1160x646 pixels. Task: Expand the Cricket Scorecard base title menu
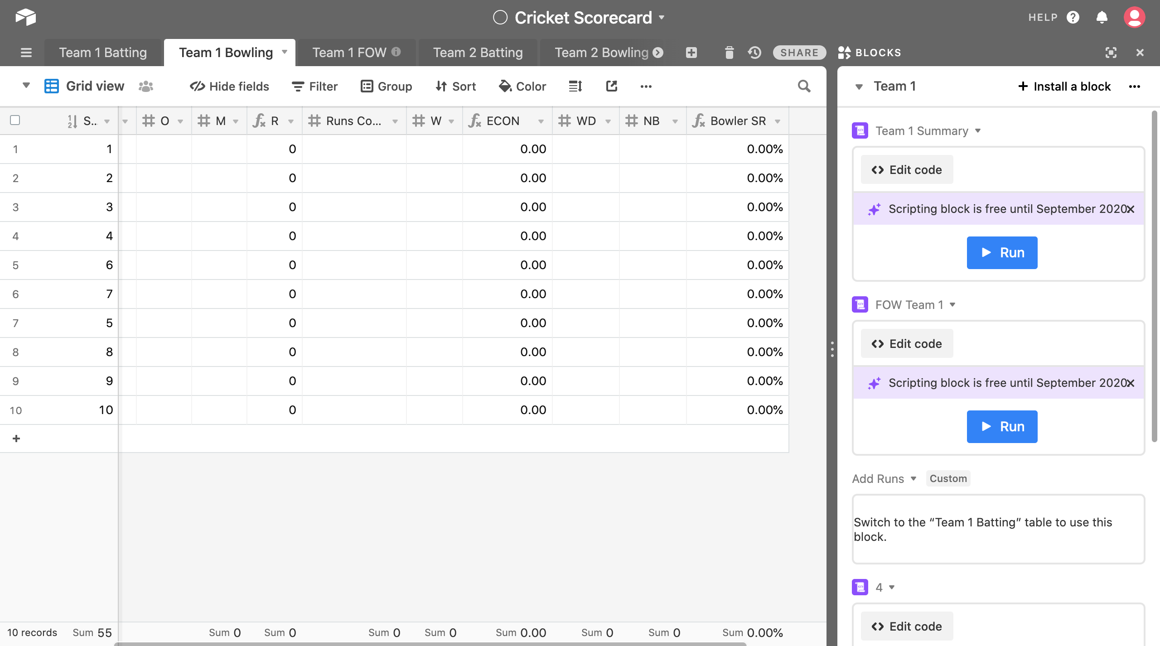coord(662,17)
